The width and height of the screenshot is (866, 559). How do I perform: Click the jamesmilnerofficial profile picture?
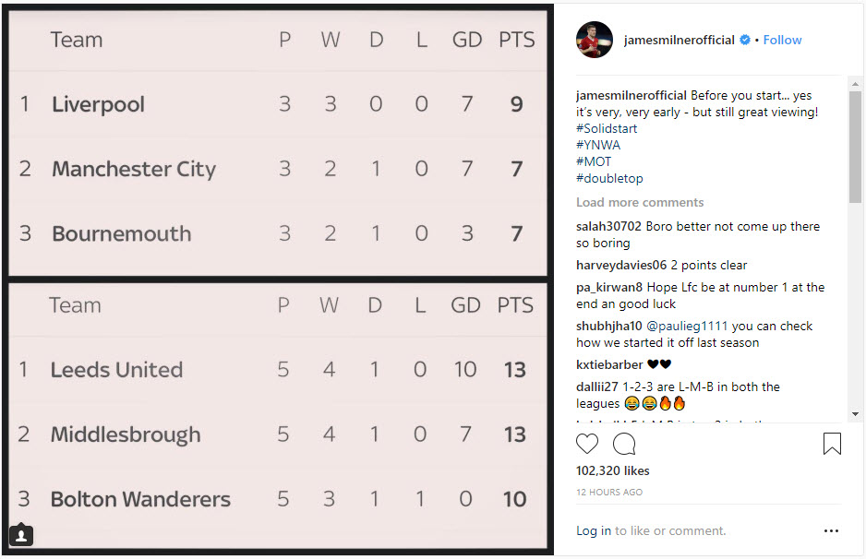click(595, 40)
